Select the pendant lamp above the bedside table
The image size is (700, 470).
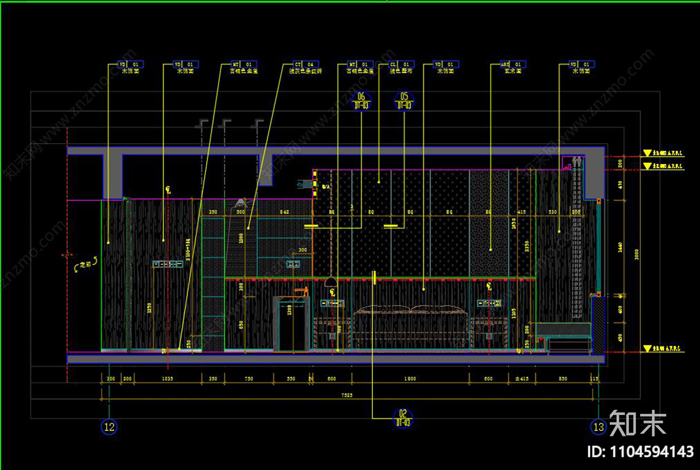click(331, 282)
